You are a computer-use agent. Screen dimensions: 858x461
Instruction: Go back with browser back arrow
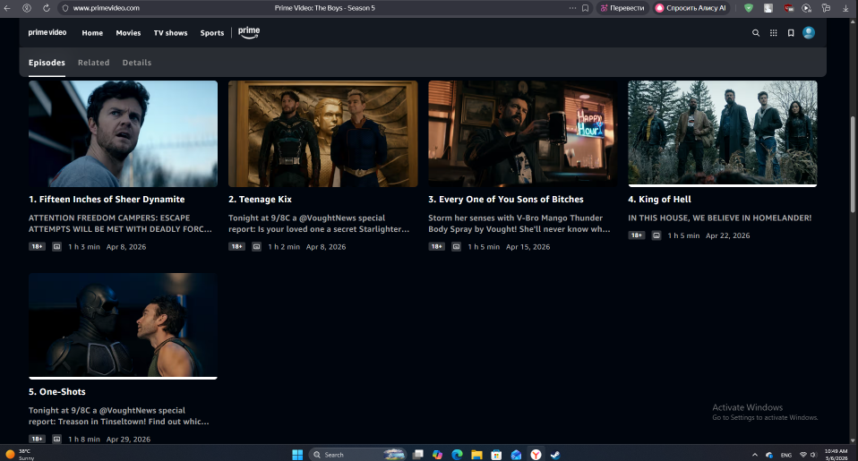click(7, 8)
